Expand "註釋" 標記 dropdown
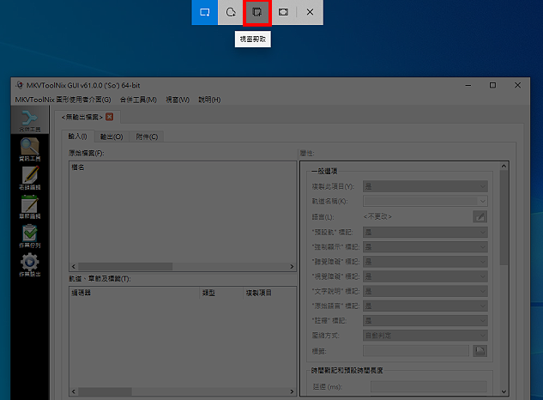This screenshot has height=400, width=543. pos(425,321)
